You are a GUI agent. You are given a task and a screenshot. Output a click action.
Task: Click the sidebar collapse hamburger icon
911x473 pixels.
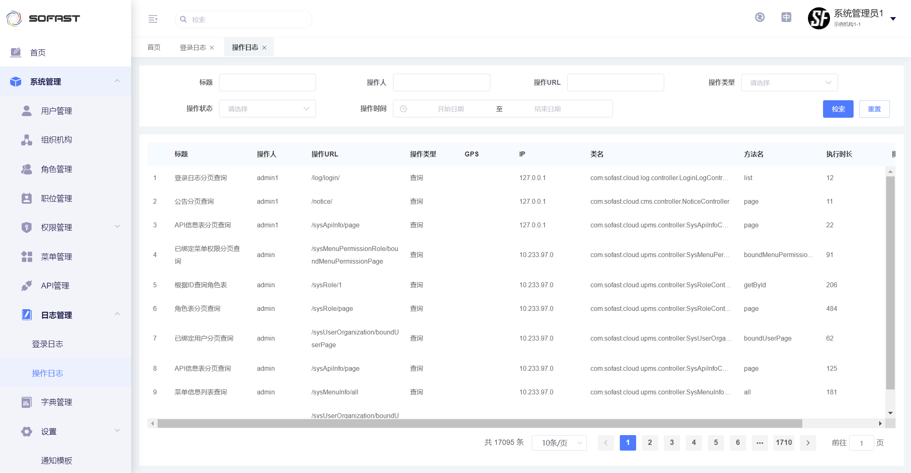[x=153, y=19]
